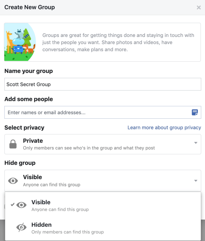Open the Select privacy combo box
205x241 pixels.
[x=102, y=144]
